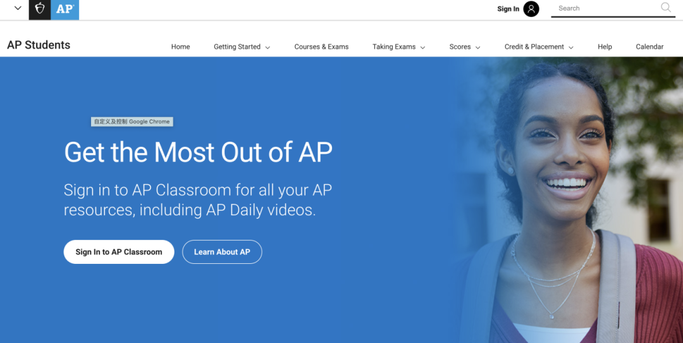This screenshot has height=343, width=683.
Task: Click the blue AP logo
Action: coord(65,9)
